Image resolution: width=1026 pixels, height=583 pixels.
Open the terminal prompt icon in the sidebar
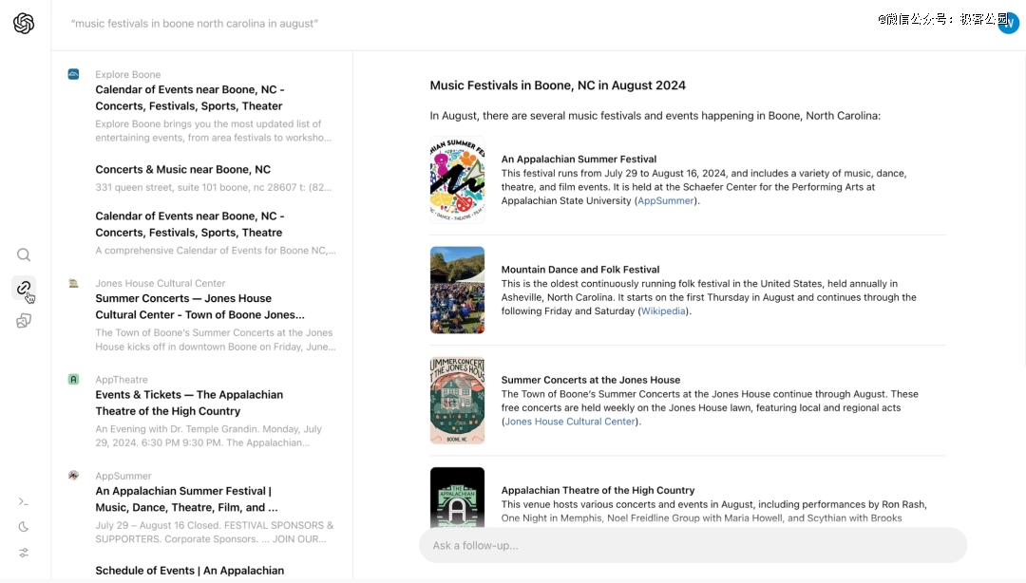pos(24,502)
